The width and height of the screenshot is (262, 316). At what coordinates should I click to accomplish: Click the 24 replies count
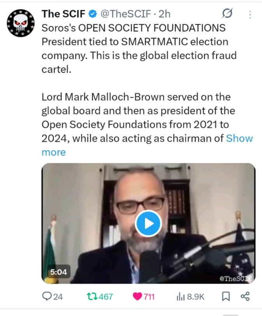[x=58, y=297]
